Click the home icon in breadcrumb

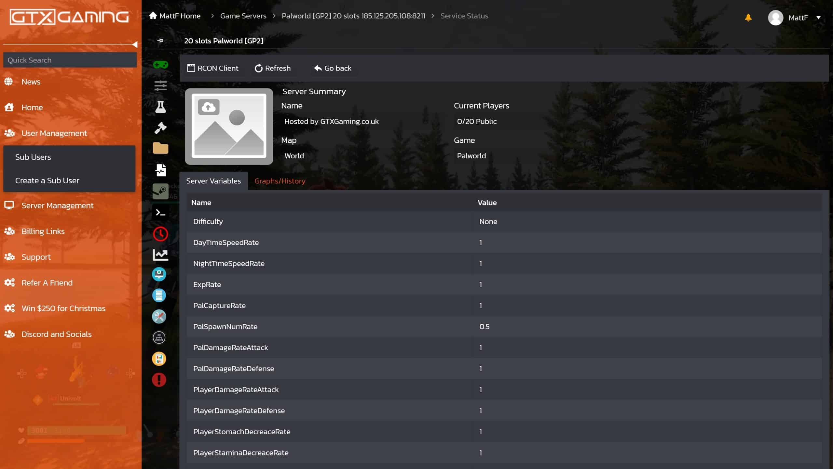(x=153, y=15)
